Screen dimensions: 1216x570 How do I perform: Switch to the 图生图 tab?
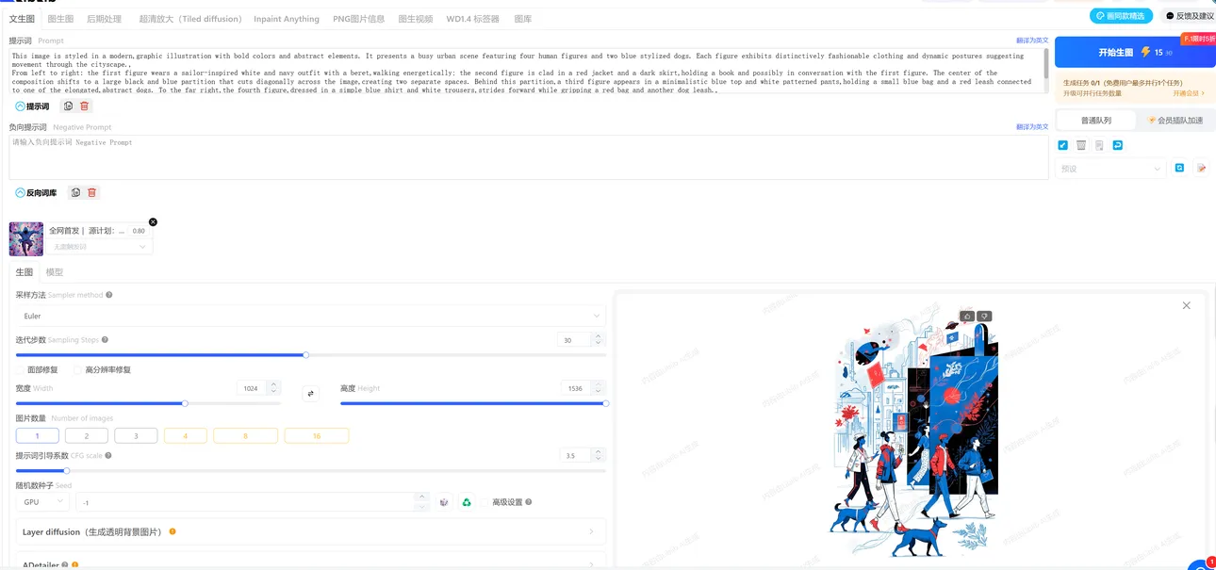(x=60, y=19)
